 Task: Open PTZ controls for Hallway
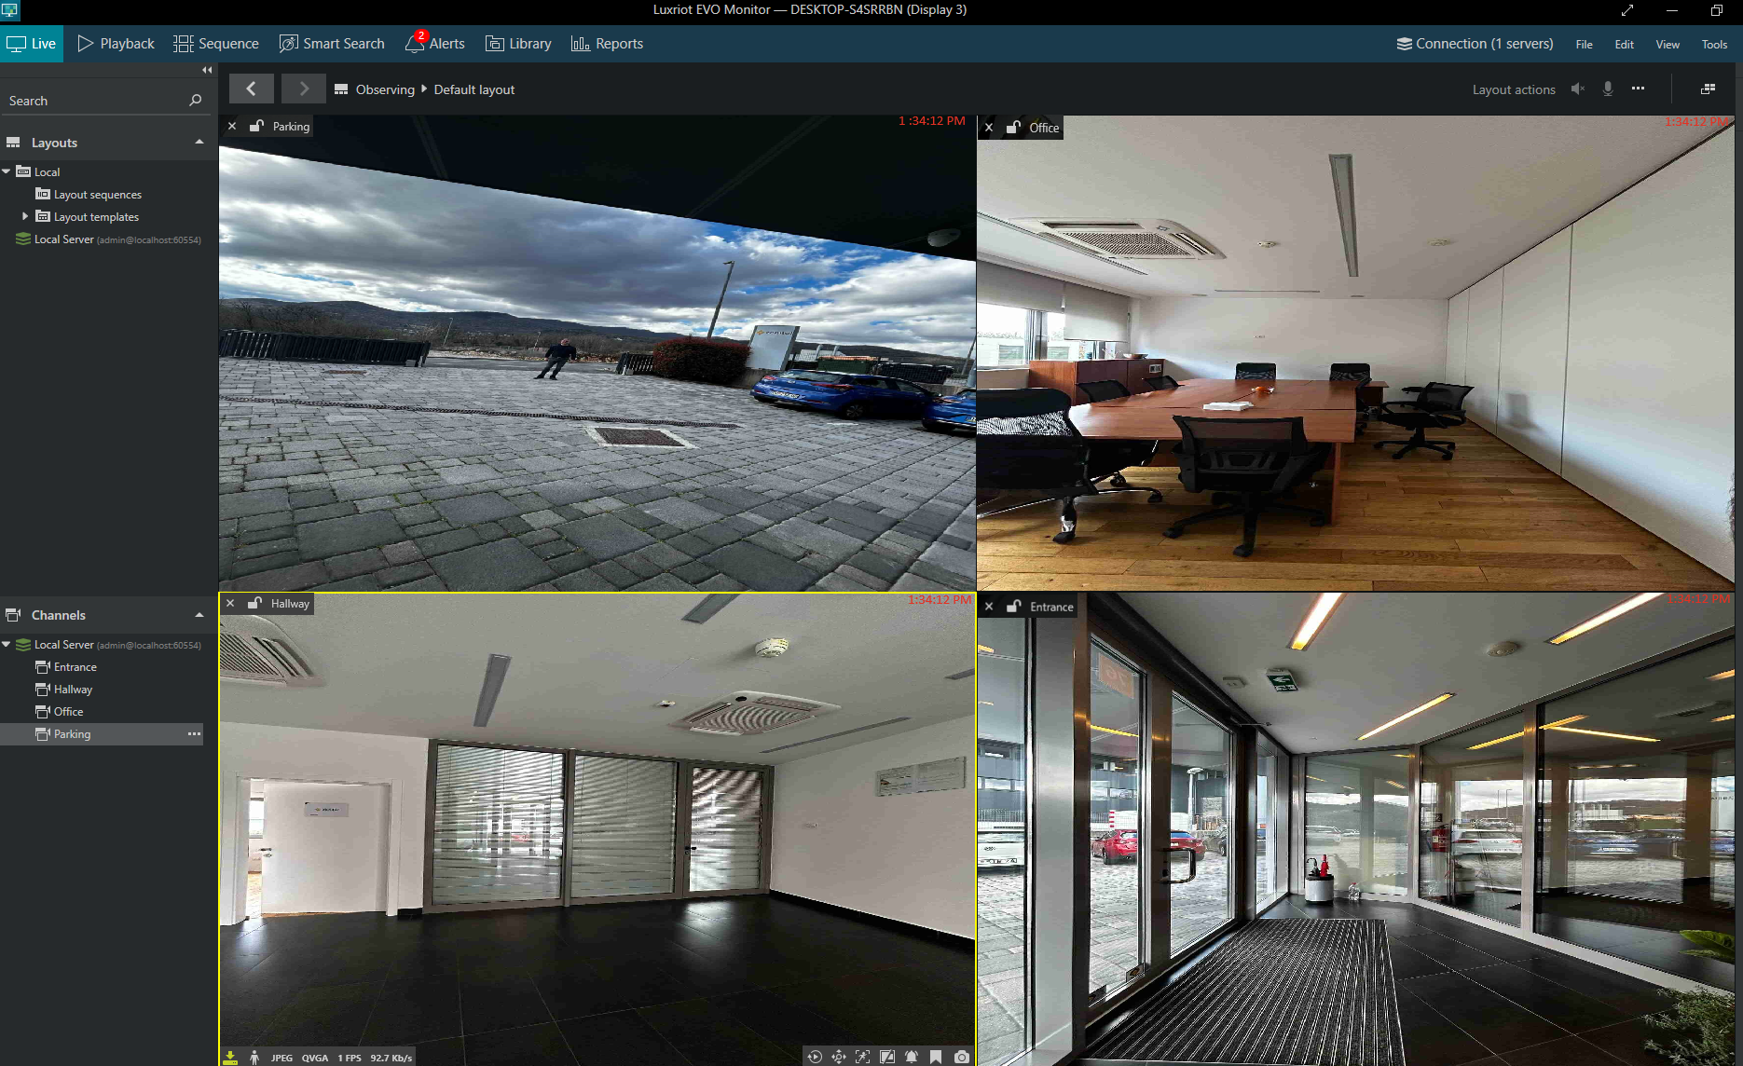pyautogui.click(x=839, y=1057)
